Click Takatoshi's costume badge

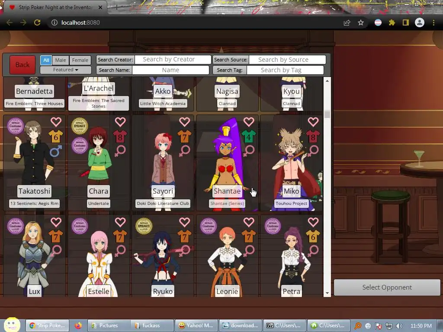(x=16, y=126)
